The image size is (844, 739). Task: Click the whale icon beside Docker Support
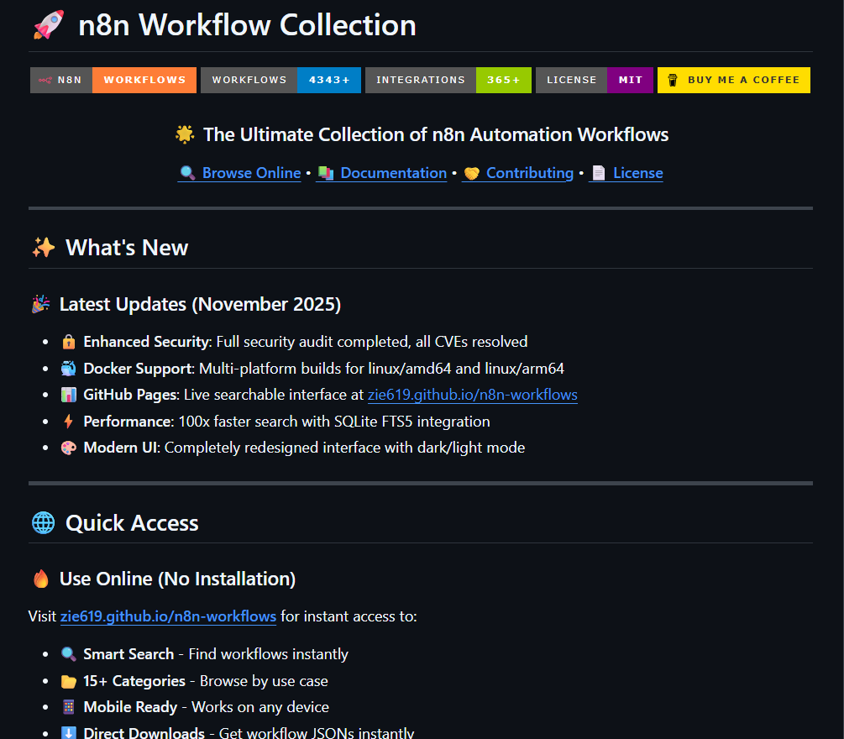(68, 369)
